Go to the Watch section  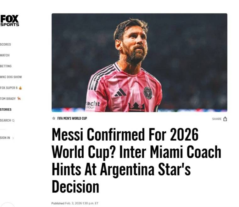[5, 55]
